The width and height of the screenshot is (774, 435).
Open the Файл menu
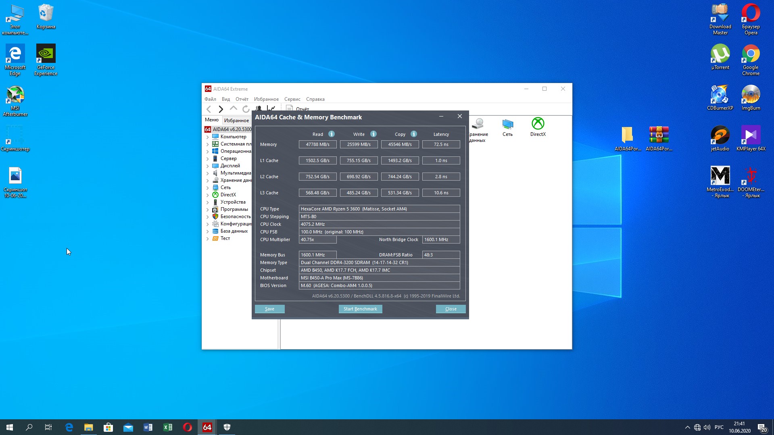210,99
